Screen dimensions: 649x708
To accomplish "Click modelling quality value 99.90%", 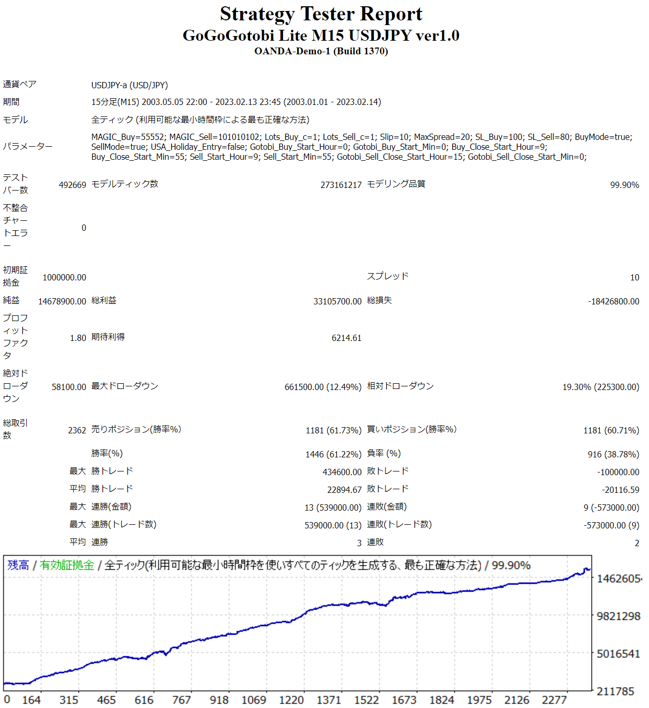I will (624, 185).
